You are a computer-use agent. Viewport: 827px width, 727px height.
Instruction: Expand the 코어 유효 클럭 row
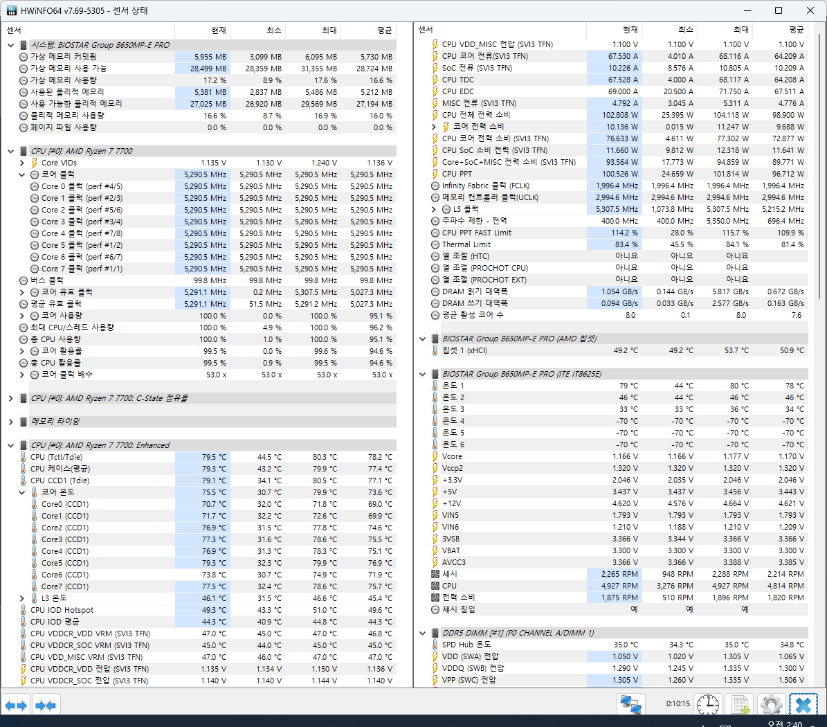pyautogui.click(x=21, y=292)
